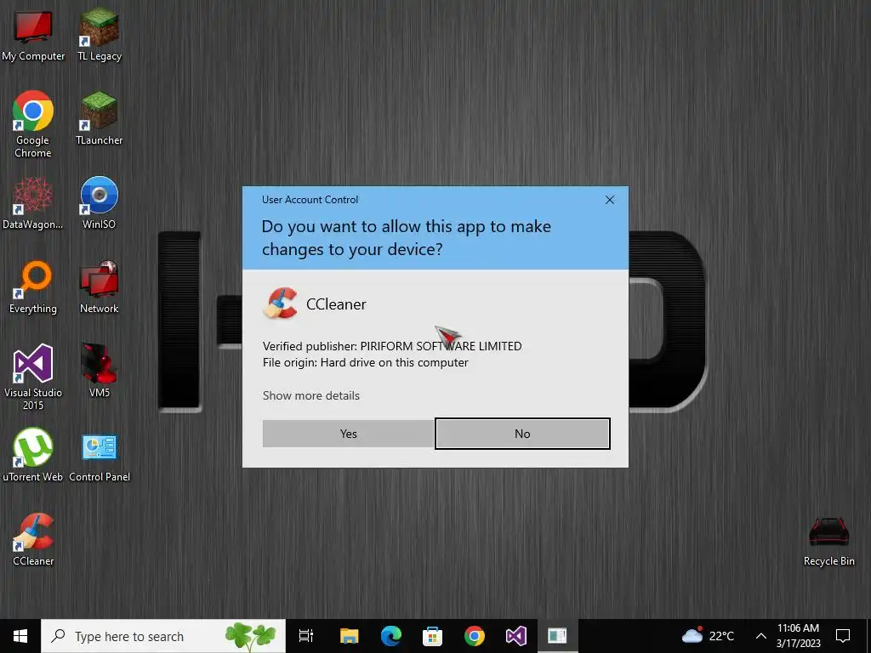Image resolution: width=871 pixels, height=653 pixels.
Task: Click 'Verified publisher: PIRIFORM SOFTWARE LIMITED' text
Action: point(392,346)
